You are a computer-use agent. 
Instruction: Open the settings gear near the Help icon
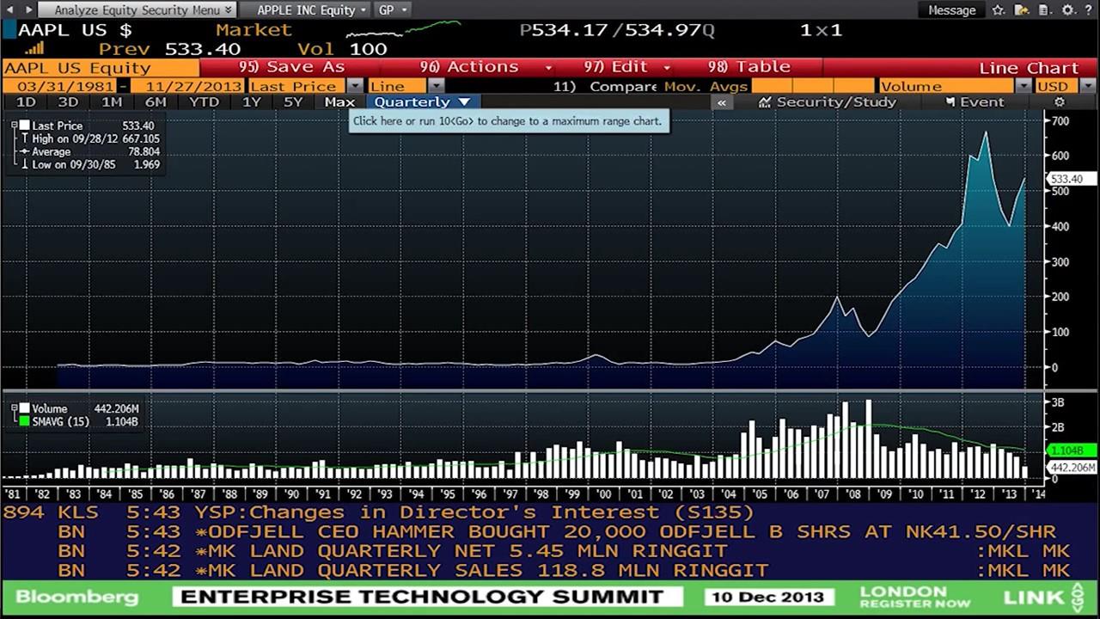[x=1067, y=10]
